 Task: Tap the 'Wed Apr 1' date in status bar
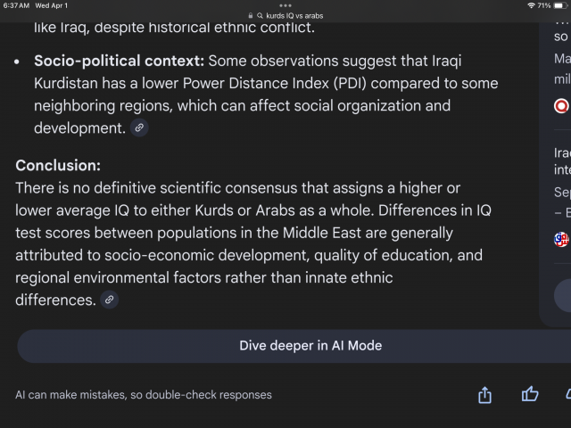coord(51,5)
